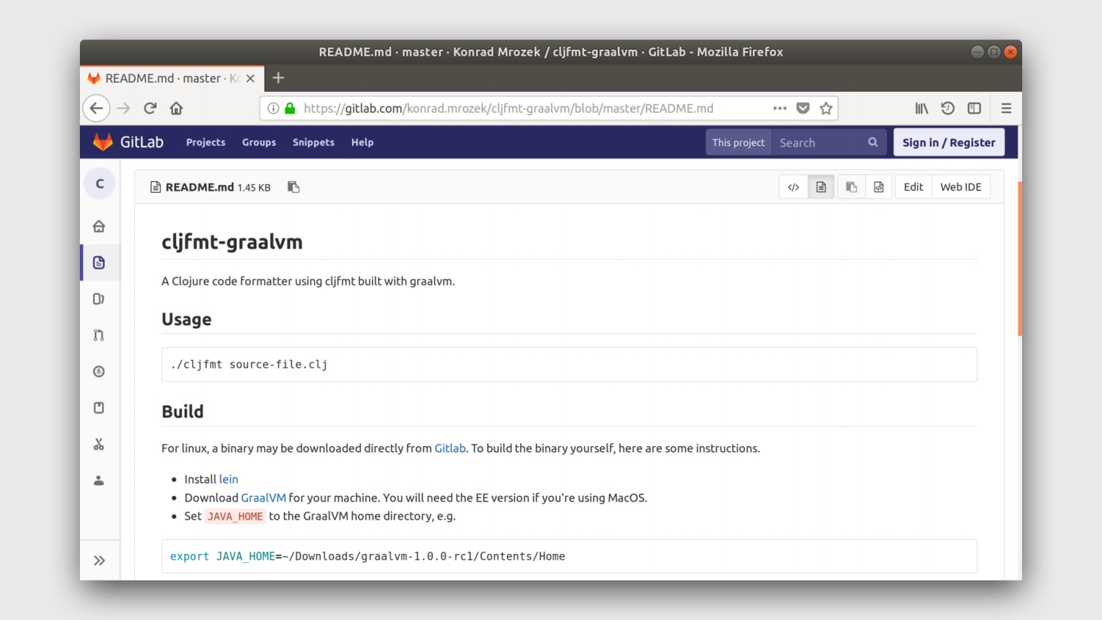The width and height of the screenshot is (1102, 620).
Task: Open project overview home icon in sidebar
Action: (x=99, y=226)
